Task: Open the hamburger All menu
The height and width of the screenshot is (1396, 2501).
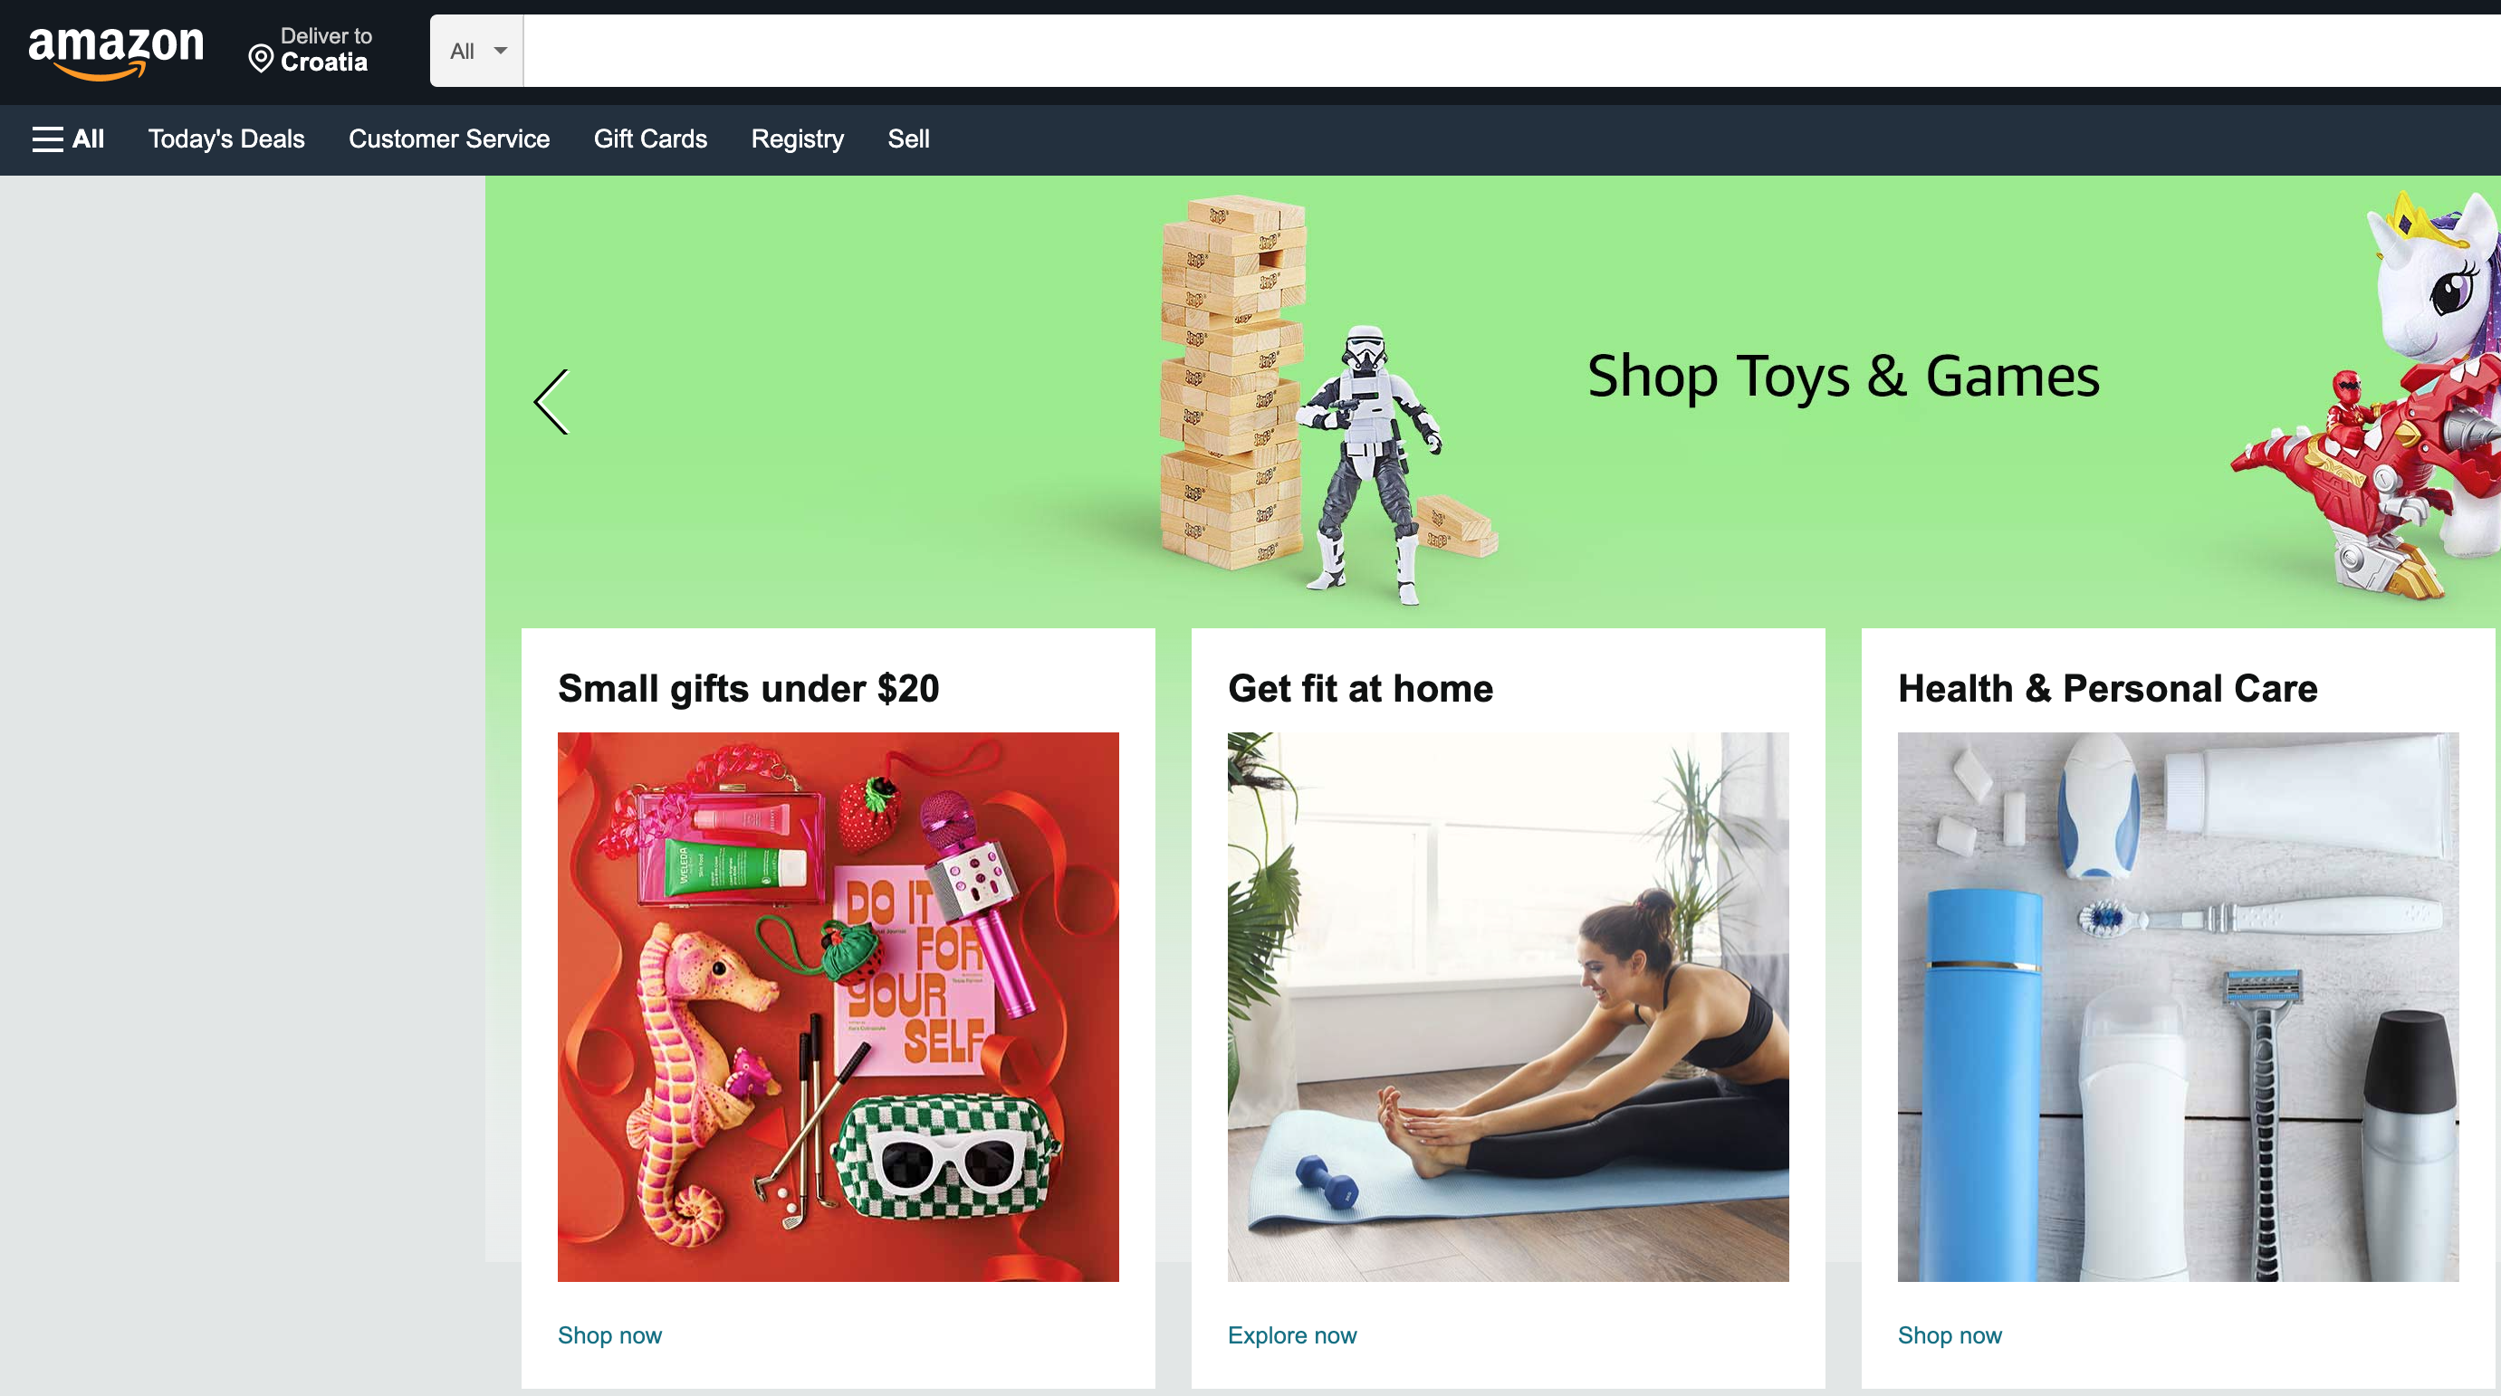Action: tap(68, 139)
